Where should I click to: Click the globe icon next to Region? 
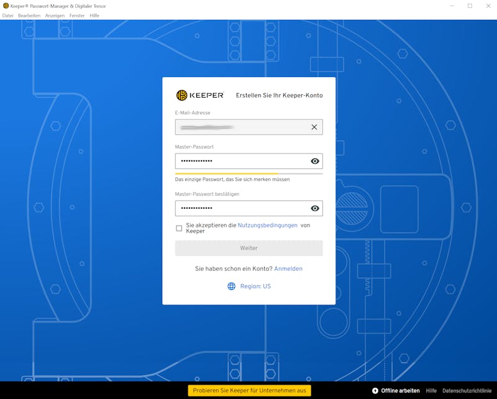click(231, 286)
